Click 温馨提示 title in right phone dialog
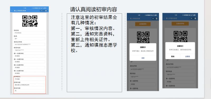The height and width of the screenshot is (99, 211). pyautogui.click(x=180, y=46)
